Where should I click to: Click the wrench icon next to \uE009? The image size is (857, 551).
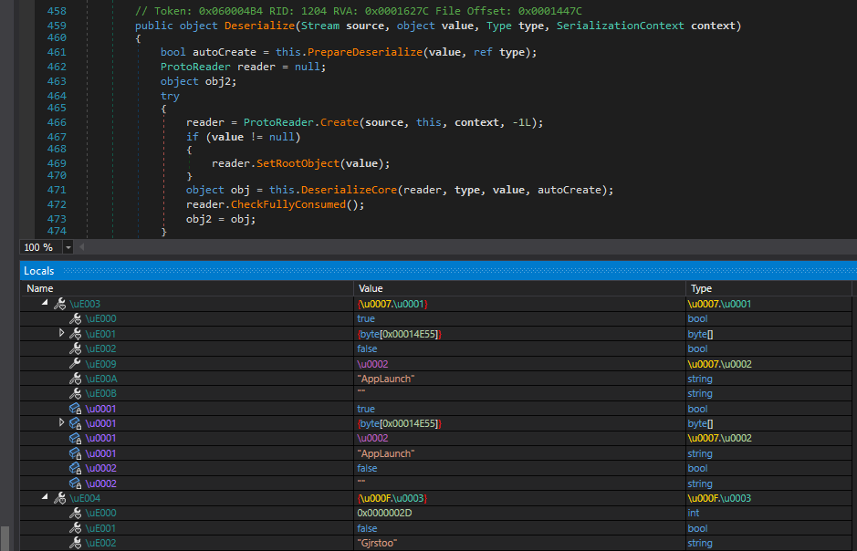click(x=75, y=364)
